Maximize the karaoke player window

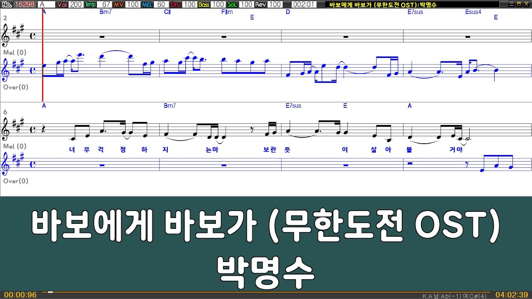tap(519, 4)
